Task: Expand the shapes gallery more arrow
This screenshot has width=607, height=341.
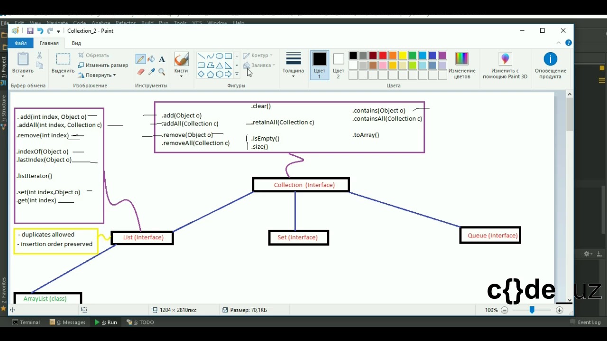Action: (237, 74)
